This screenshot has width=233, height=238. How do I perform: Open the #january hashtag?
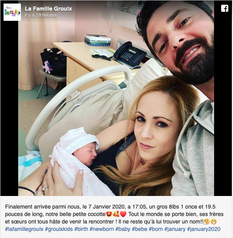[x=175, y=229]
